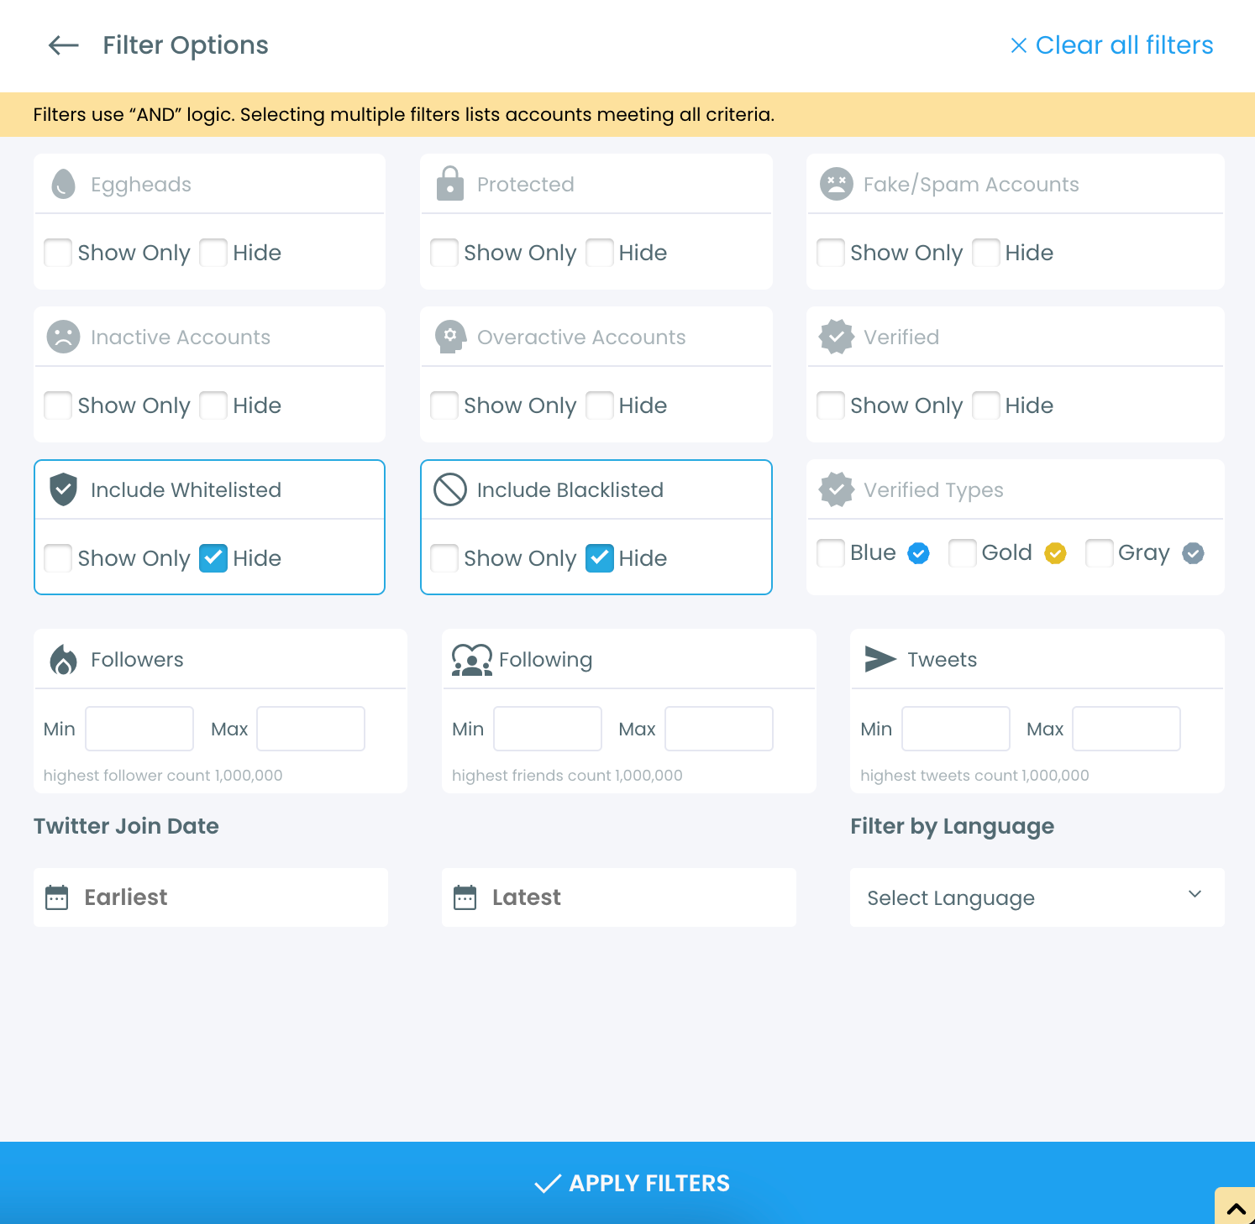
Task: Click the Tweets paper plane icon
Action: tap(879, 659)
